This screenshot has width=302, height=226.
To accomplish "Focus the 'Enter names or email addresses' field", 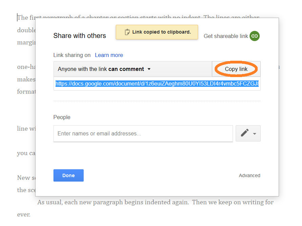I will [x=143, y=133].
